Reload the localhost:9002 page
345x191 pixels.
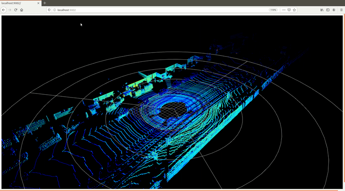[x=16, y=10]
